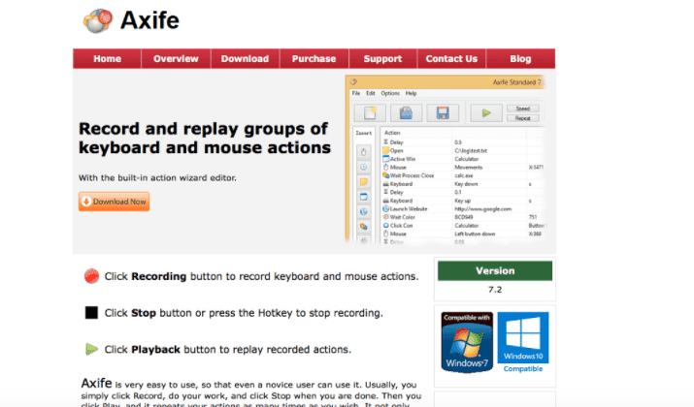Click the Windows 7 compatible badge
This screenshot has height=407, width=694.
click(467, 342)
